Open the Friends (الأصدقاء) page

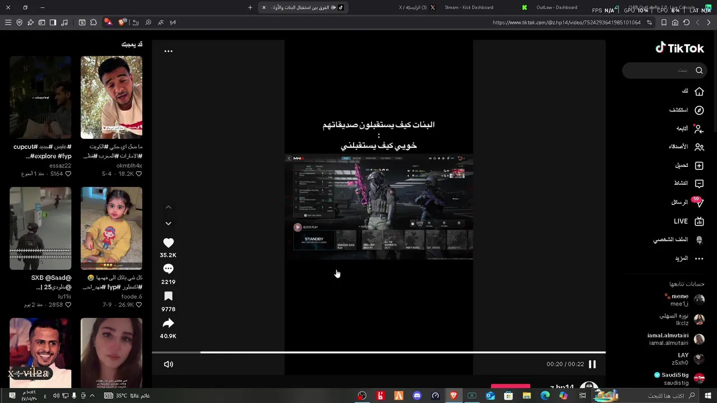[x=686, y=147]
